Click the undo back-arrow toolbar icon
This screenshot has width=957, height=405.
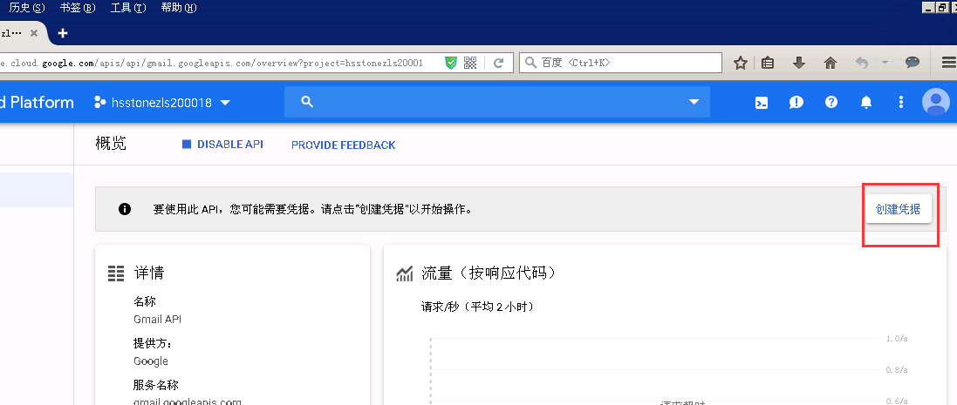862,63
